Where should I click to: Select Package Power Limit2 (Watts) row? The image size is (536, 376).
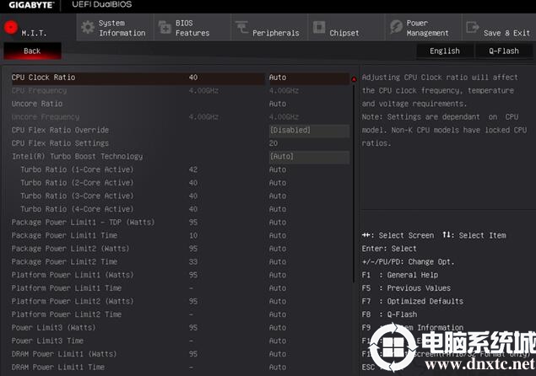coord(70,249)
